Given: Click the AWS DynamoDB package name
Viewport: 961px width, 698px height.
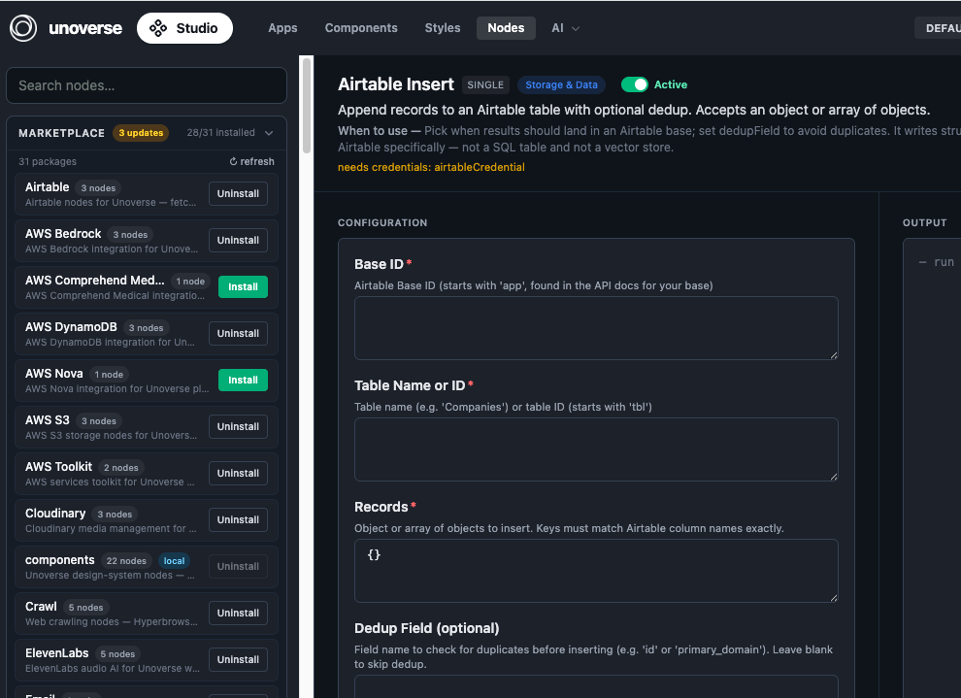Looking at the screenshot, I should tap(71, 326).
